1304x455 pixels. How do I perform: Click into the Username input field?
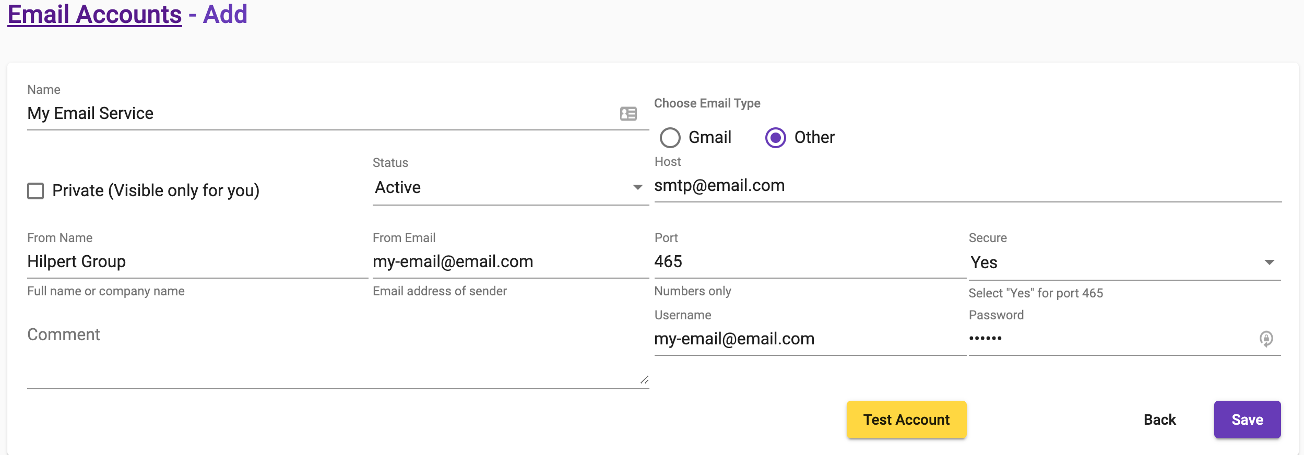click(808, 339)
